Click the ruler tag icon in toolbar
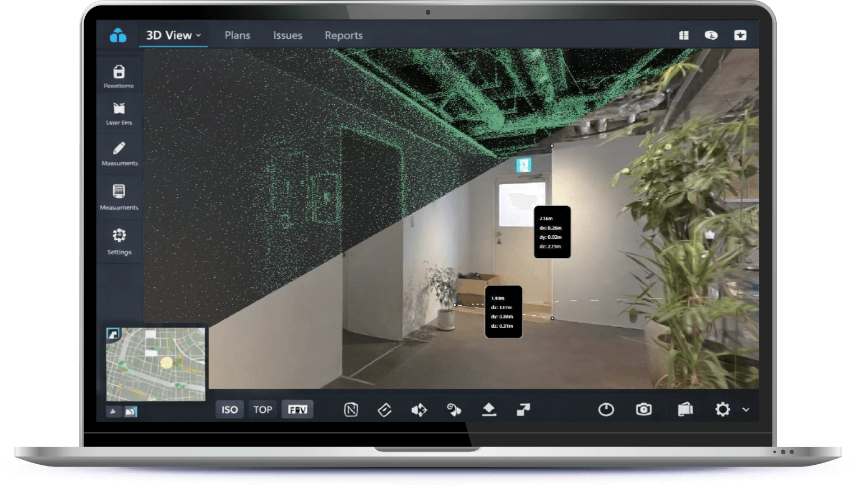The height and width of the screenshot is (485, 857). coord(384,410)
